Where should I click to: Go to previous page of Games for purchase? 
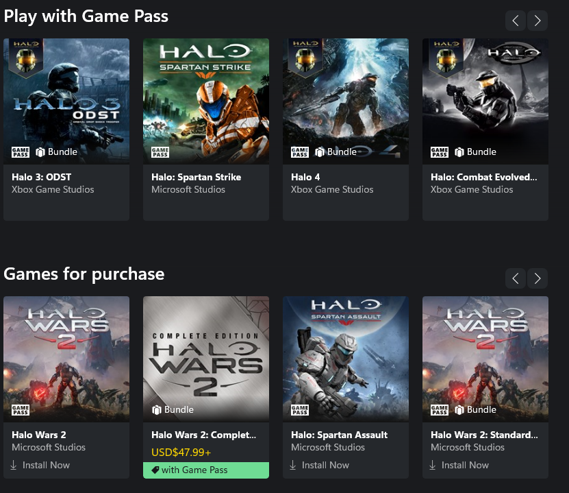click(516, 278)
